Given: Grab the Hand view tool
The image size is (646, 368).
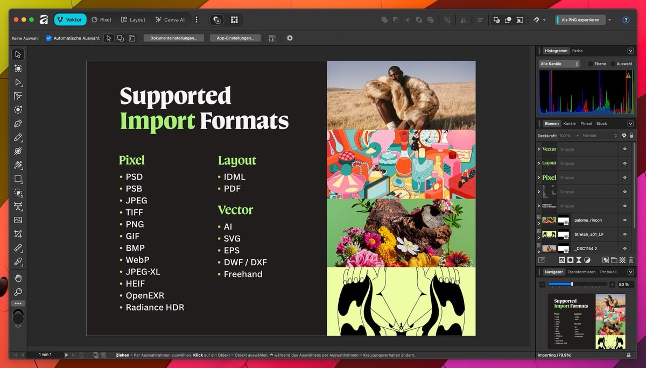Looking at the screenshot, I should 18,278.
